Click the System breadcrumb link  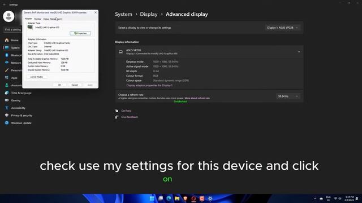pos(123,14)
